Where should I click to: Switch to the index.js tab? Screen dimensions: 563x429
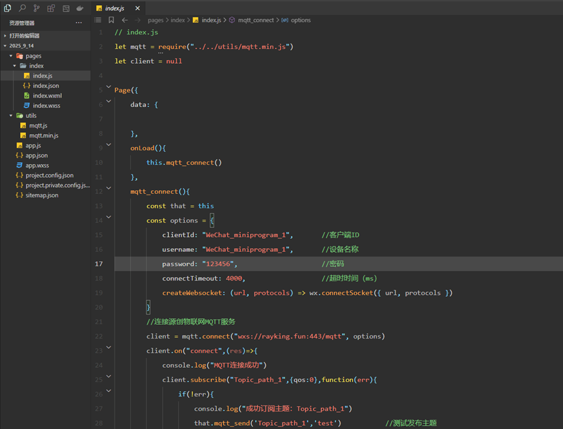pyautogui.click(x=114, y=8)
